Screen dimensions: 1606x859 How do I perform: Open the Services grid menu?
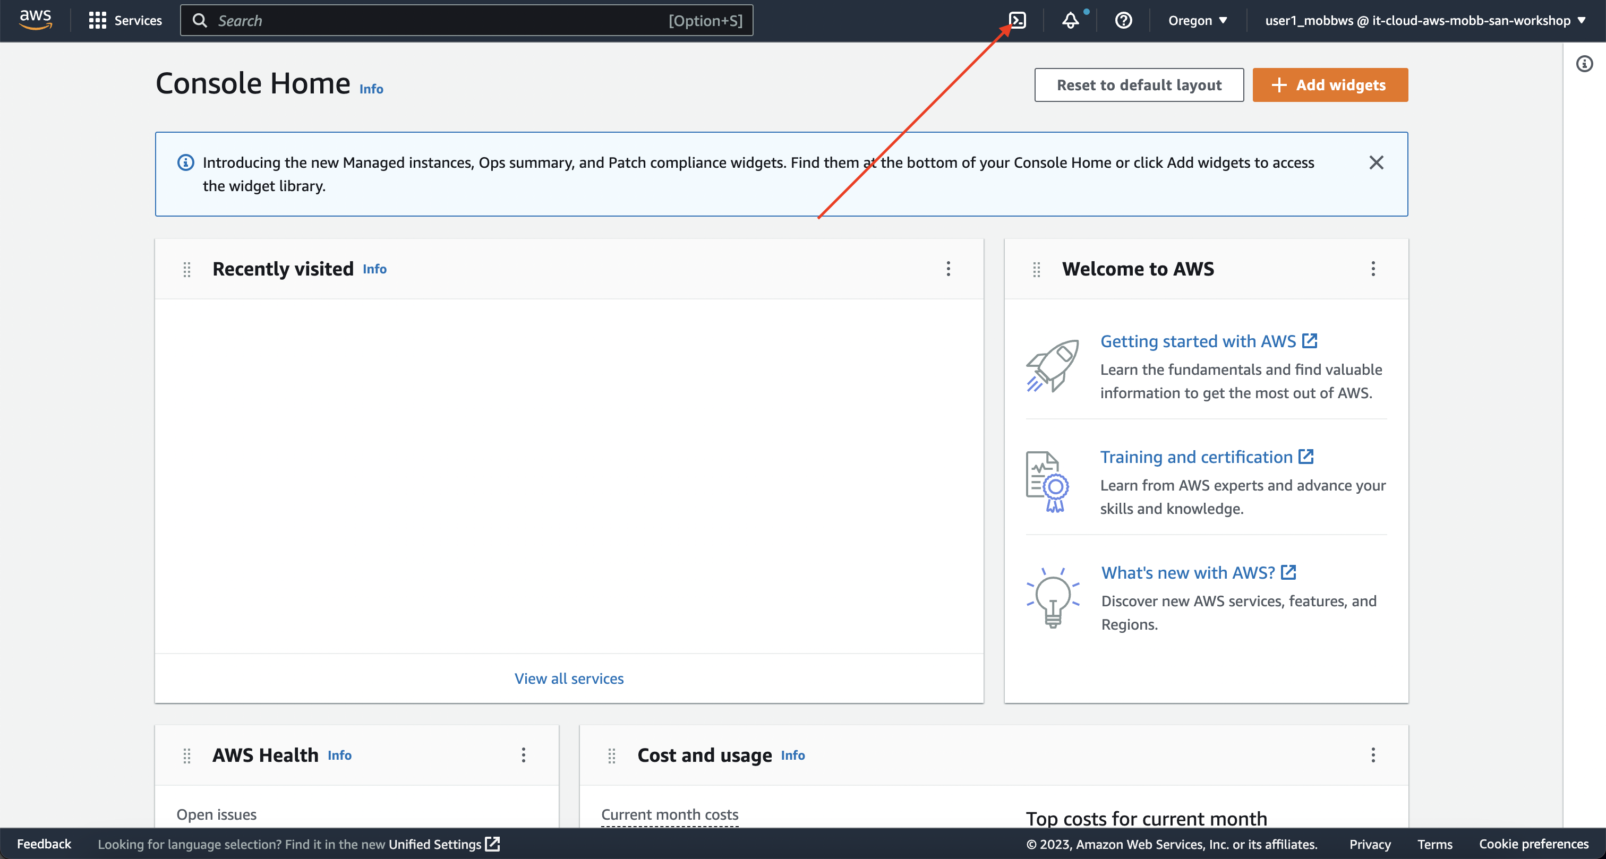coord(125,21)
